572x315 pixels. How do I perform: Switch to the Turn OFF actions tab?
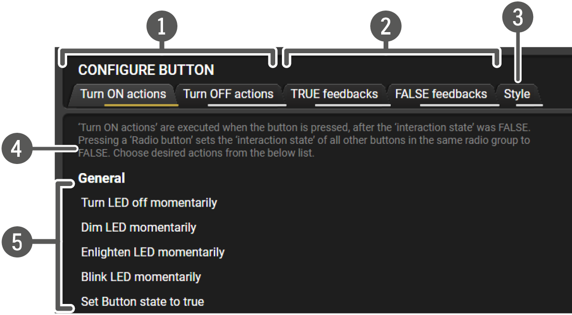[228, 94]
